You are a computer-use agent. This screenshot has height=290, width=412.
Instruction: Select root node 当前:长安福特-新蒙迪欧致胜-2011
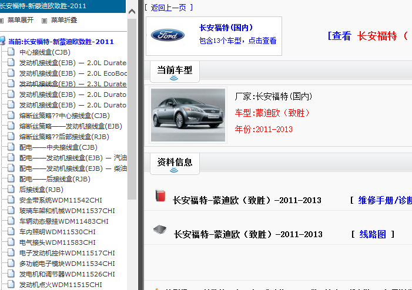[61, 42]
